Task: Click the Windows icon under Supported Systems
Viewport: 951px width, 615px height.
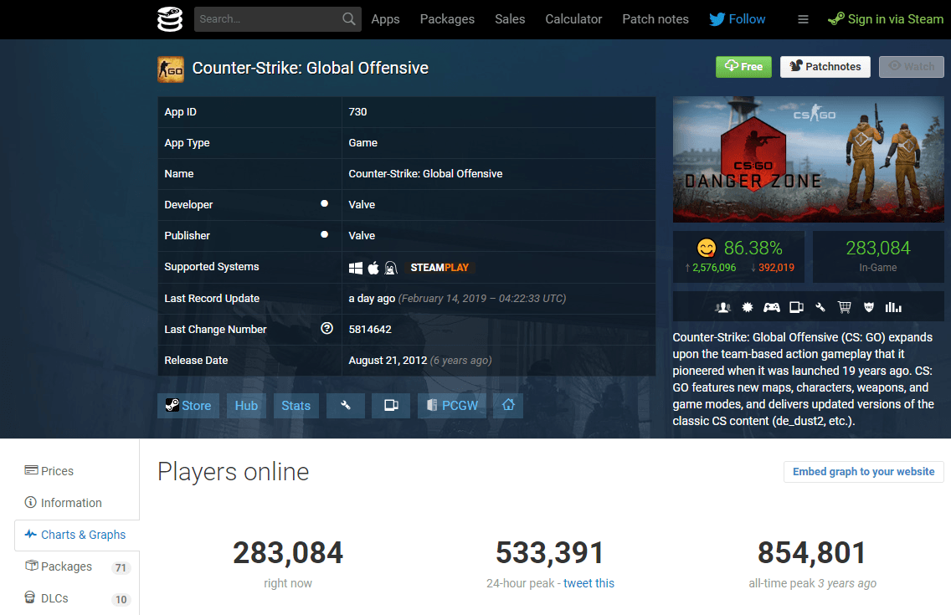Action: pos(356,268)
